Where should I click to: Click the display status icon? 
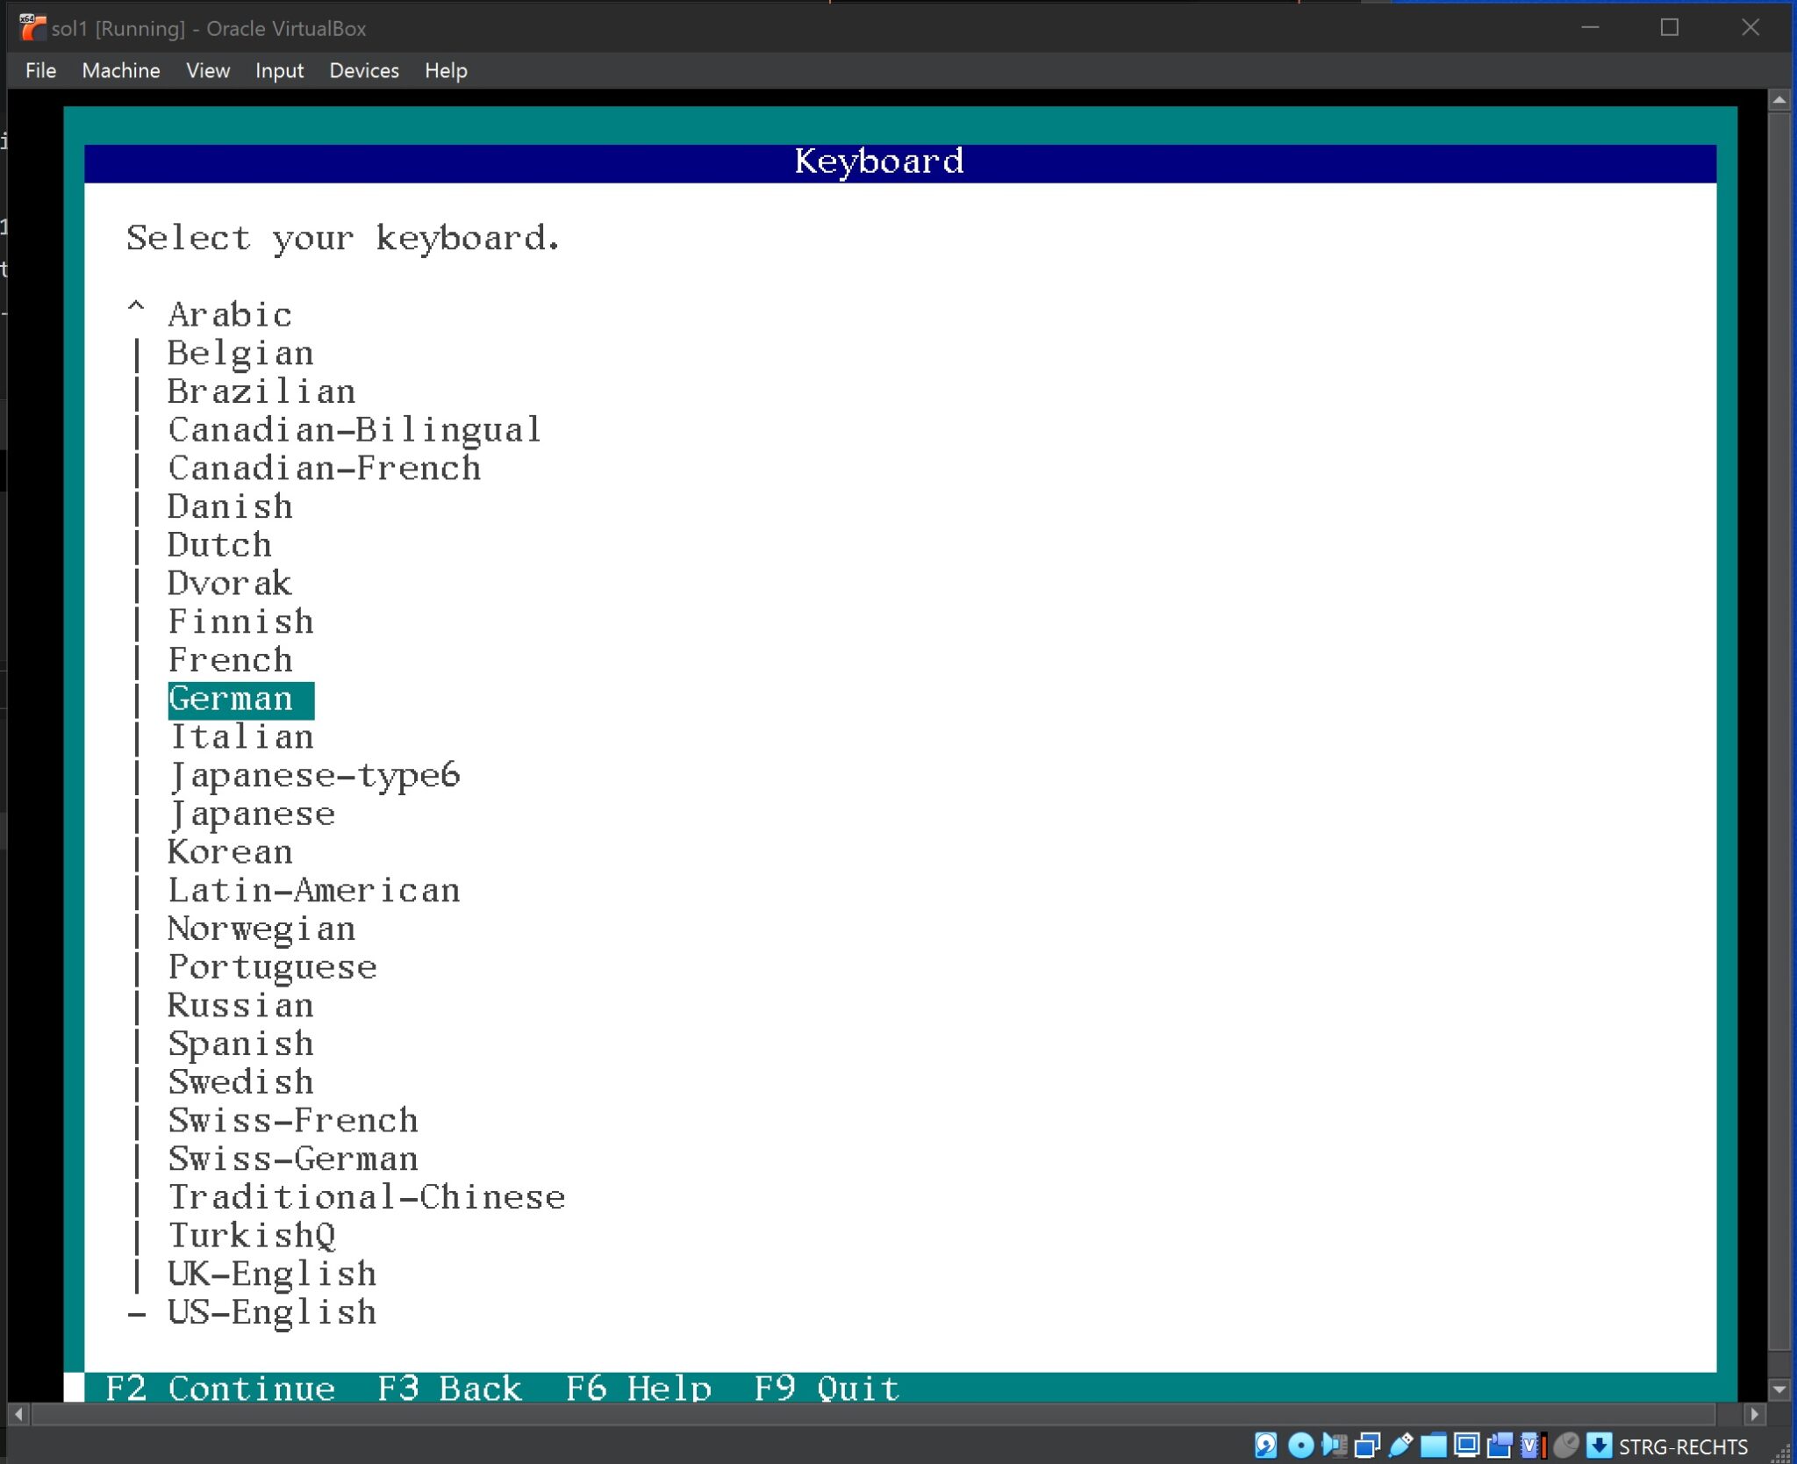(1465, 1446)
